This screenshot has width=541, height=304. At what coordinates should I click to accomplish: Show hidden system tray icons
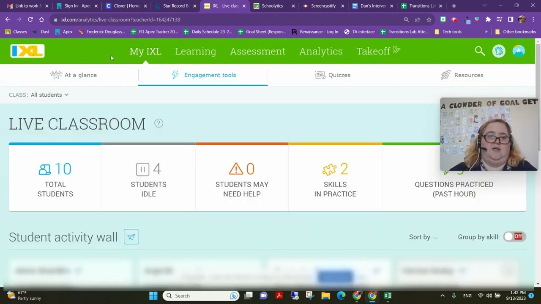[x=443, y=296]
